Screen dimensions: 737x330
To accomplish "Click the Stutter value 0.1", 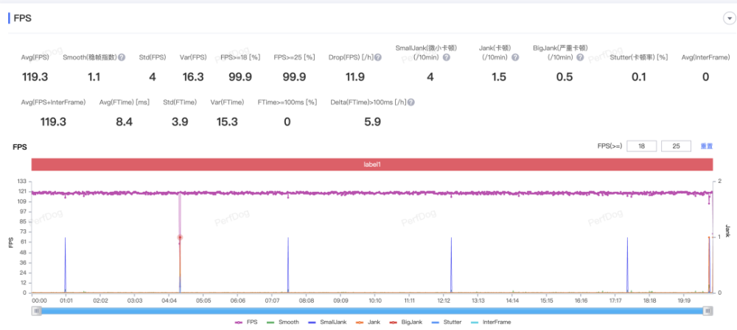I will (x=639, y=77).
